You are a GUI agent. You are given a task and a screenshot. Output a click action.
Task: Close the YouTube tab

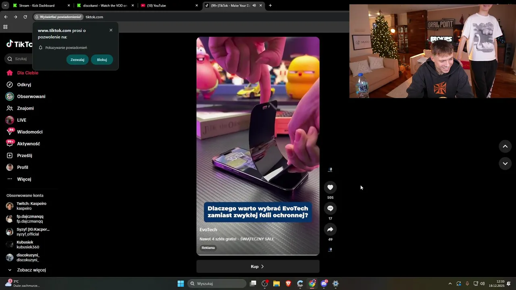197,6
